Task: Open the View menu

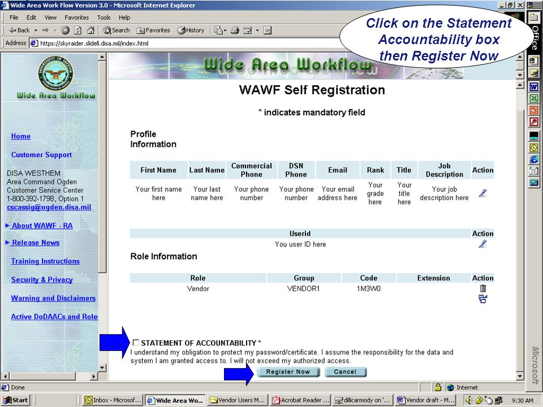Action: (x=50, y=18)
